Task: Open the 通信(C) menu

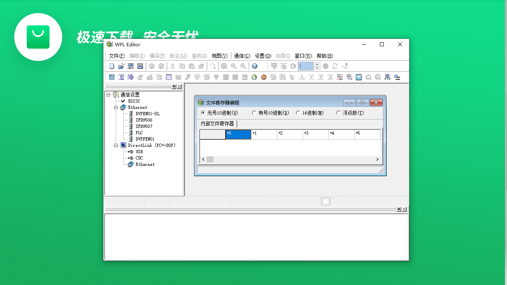Action: coord(242,56)
